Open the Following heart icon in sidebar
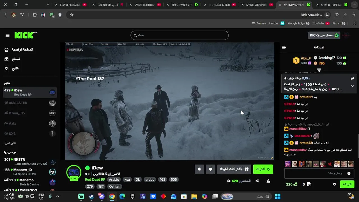 [x=6, y=68]
